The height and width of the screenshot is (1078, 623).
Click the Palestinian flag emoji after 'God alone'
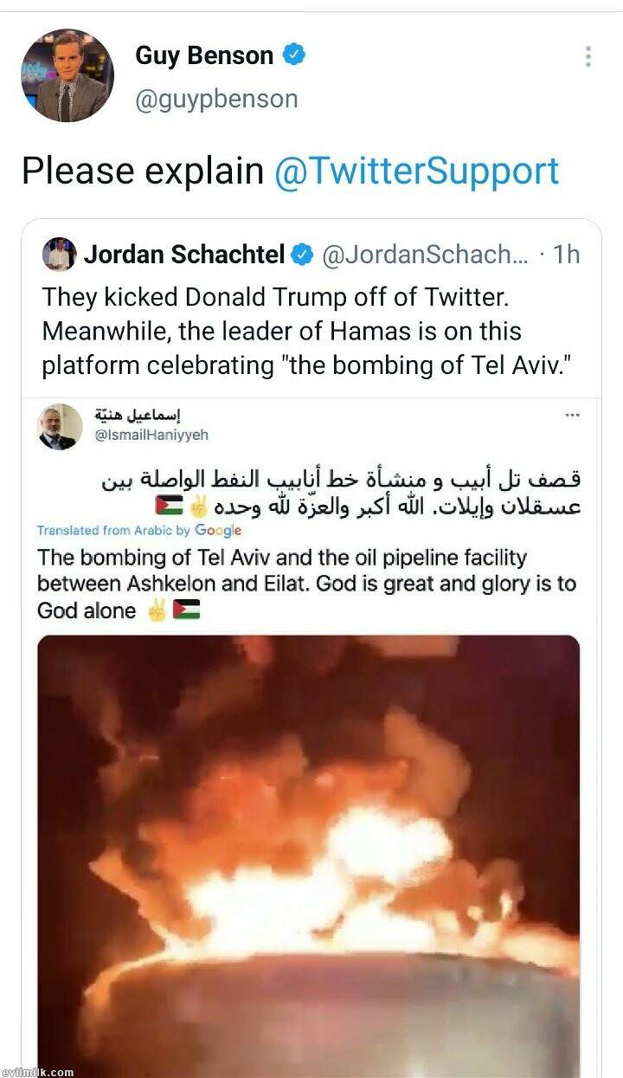[x=186, y=610]
